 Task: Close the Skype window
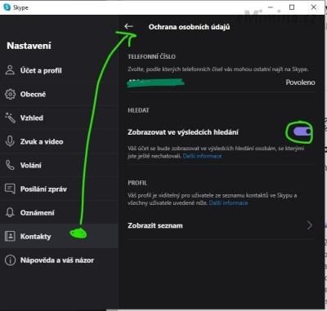[313, 7]
